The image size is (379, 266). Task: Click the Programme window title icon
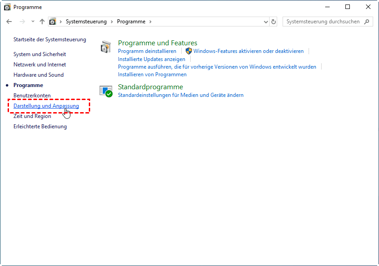[7, 7]
